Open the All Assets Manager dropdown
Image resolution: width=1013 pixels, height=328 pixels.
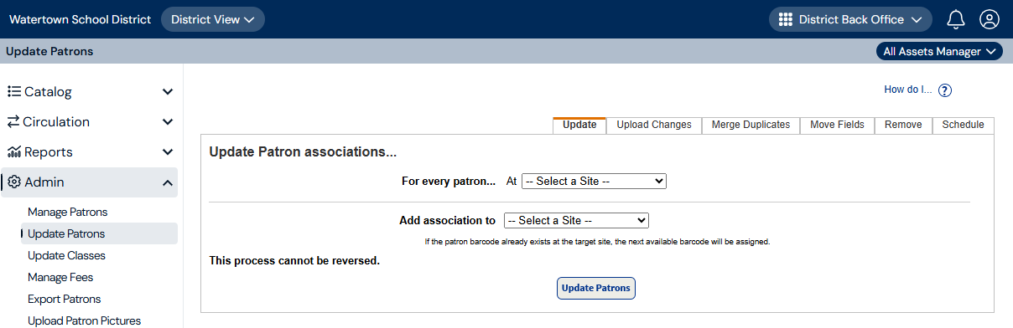[940, 51]
